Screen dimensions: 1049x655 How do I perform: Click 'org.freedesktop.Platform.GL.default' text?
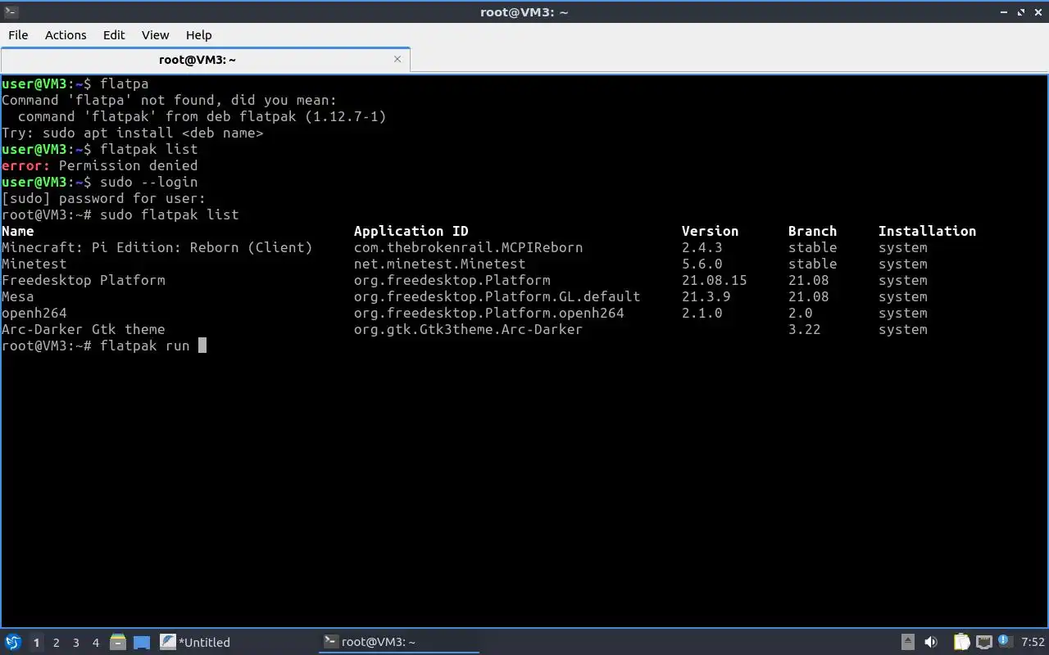pos(497,296)
